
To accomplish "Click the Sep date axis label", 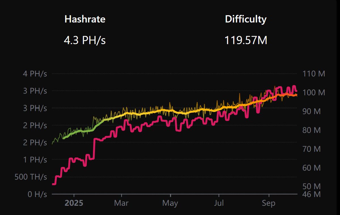I will tap(268, 203).
